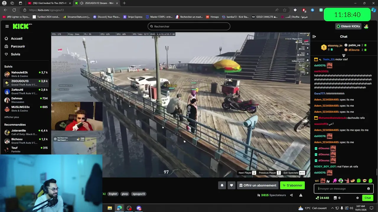378x212 pixels.
Task: Toggle the read aloud icon in address bar
Action: (x=277, y=10)
